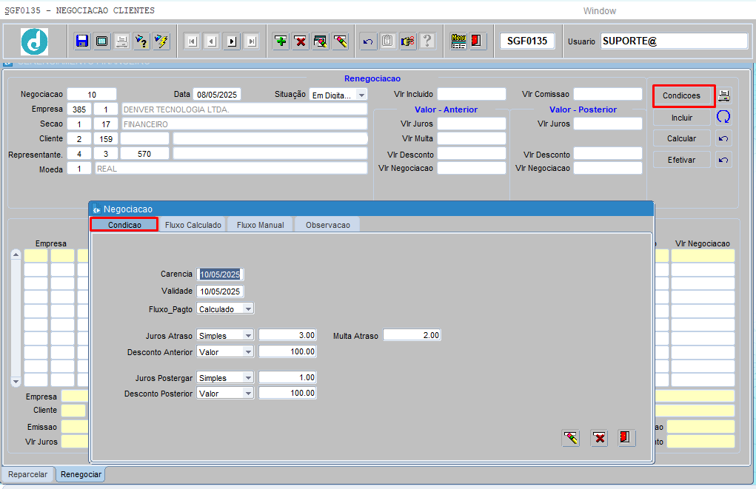756x489 pixels.
Task: Delete record with red X toolbar icon
Action: pos(301,41)
